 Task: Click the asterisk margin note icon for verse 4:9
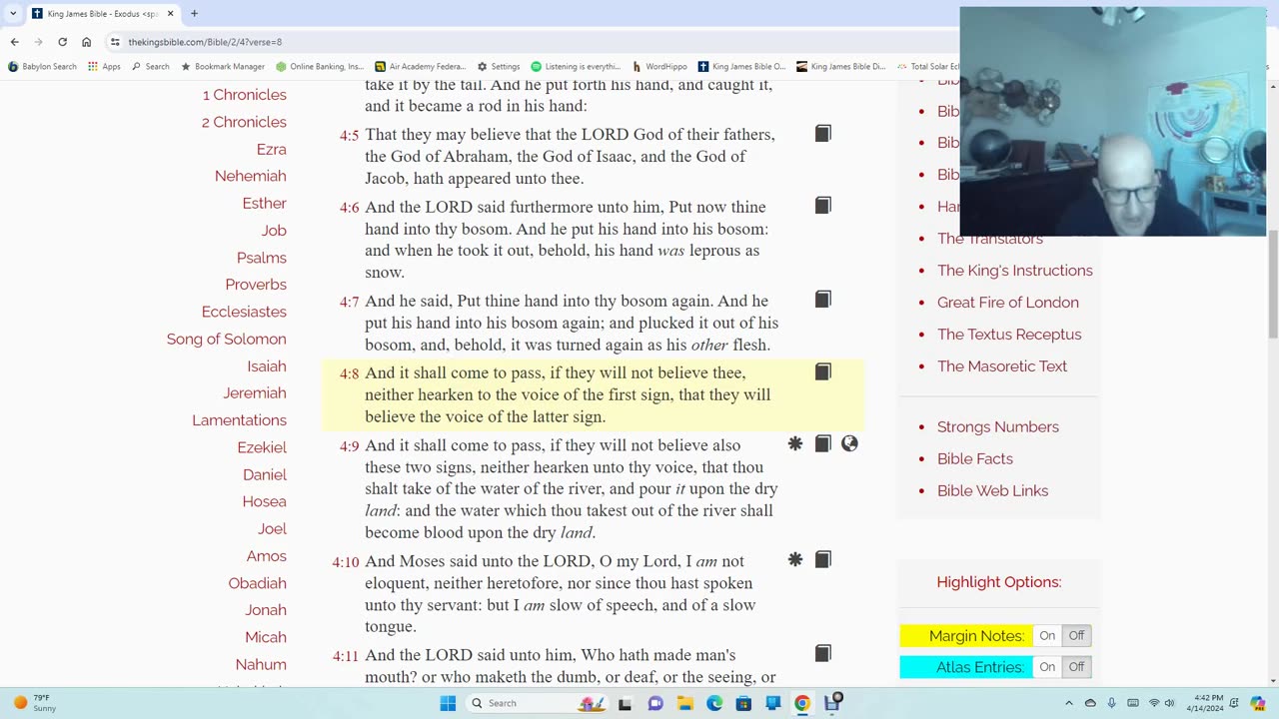(x=795, y=444)
